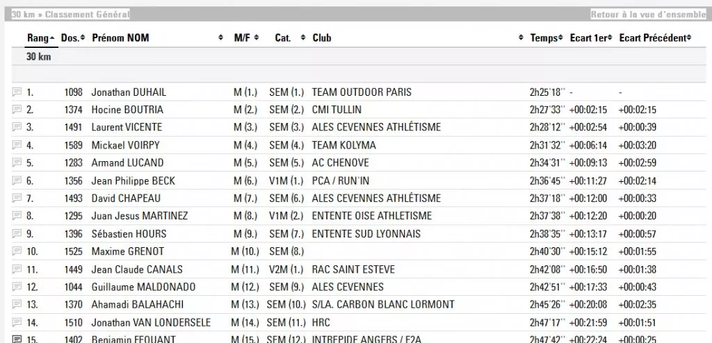The image size is (712, 343).
Task: Open filled comment icon for rank 15
Action: point(17,339)
